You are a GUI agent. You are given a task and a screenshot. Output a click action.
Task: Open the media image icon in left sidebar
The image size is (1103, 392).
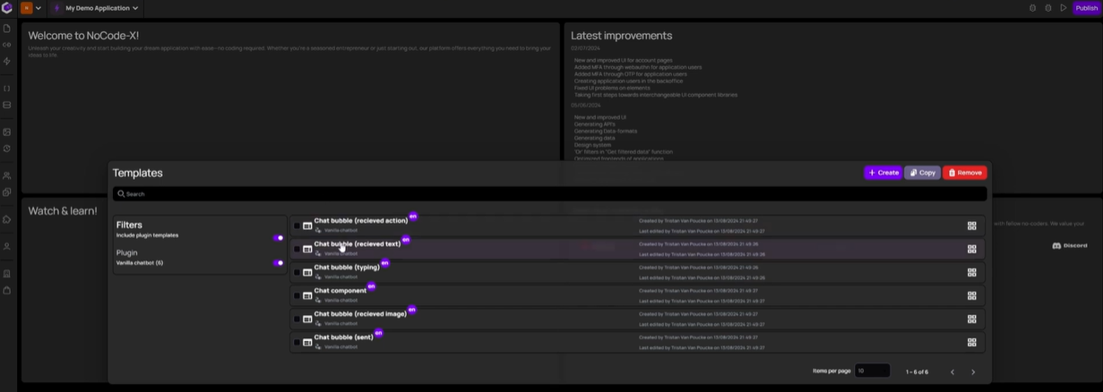coord(7,132)
